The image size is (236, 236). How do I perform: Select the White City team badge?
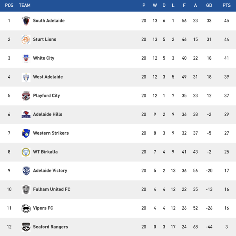click(x=26, y=58)
